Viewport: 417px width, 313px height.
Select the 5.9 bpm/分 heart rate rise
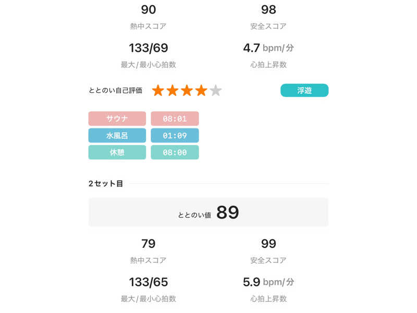[x=268, y=282]
